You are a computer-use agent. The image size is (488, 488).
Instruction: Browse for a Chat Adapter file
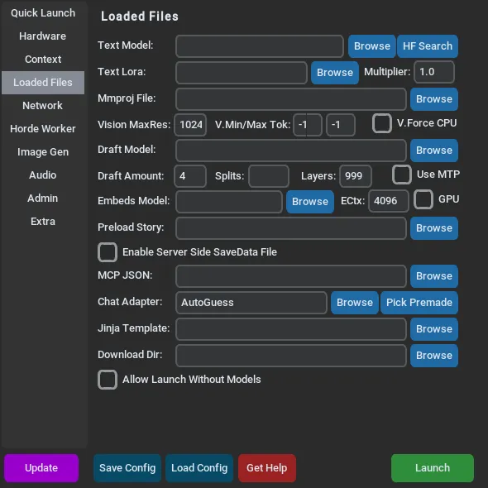coord(355,303)
